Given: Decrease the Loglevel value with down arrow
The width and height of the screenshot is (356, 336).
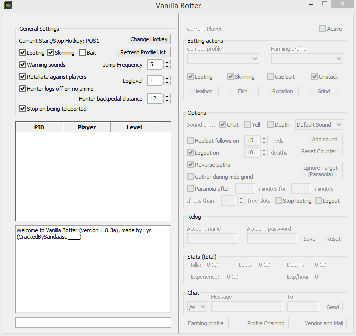Looking at the screenshot, I should [x=167, y=83].
